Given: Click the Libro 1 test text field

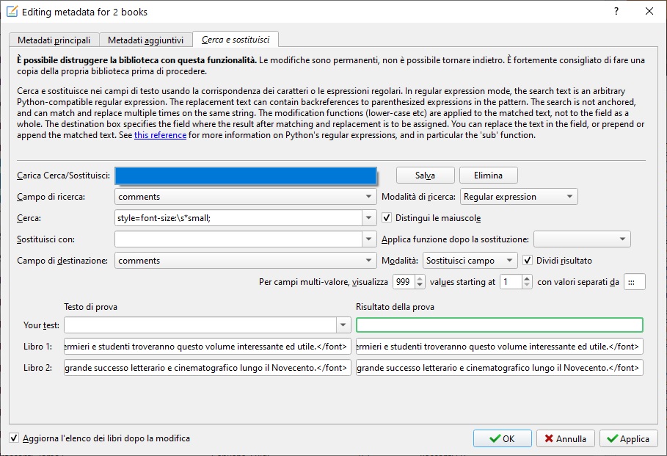Looking at the screenshot, I should tap(208, 347).
